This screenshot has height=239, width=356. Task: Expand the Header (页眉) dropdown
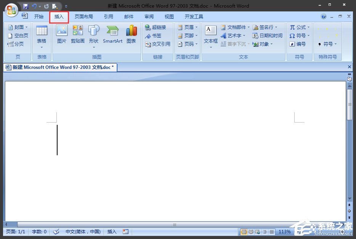(195, 27)
